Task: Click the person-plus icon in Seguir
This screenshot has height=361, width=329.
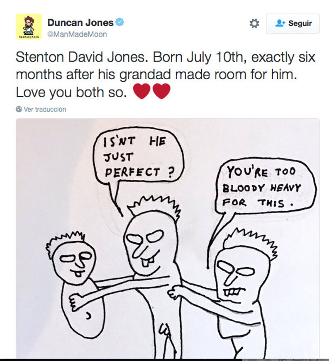Action: click(x=280, y=23)
